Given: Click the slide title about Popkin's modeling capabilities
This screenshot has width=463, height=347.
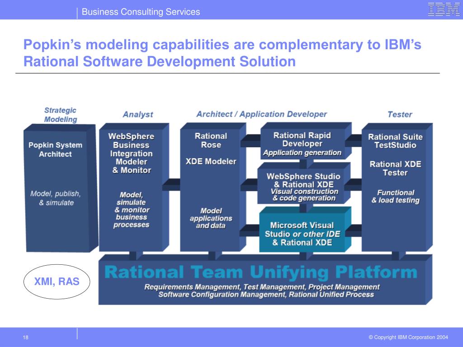Looking at the screenshot, I should tap(222, 53).
